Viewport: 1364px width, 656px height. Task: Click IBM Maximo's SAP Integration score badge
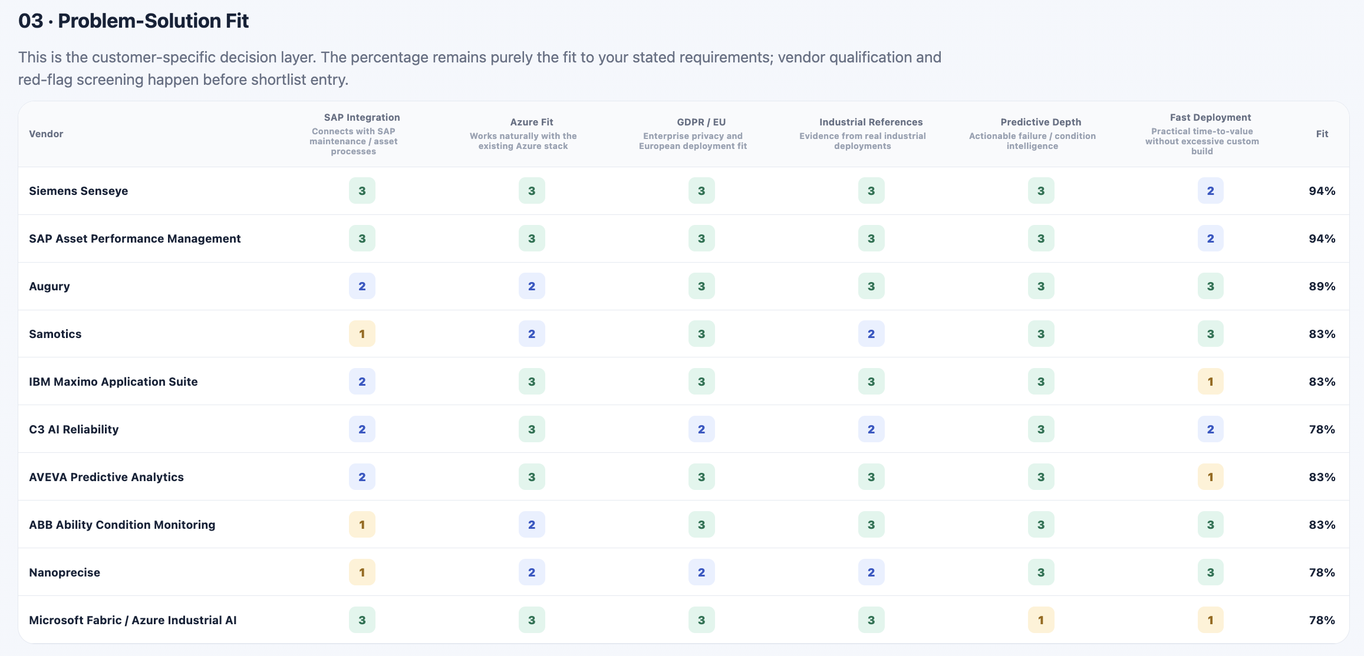(362, 382)
